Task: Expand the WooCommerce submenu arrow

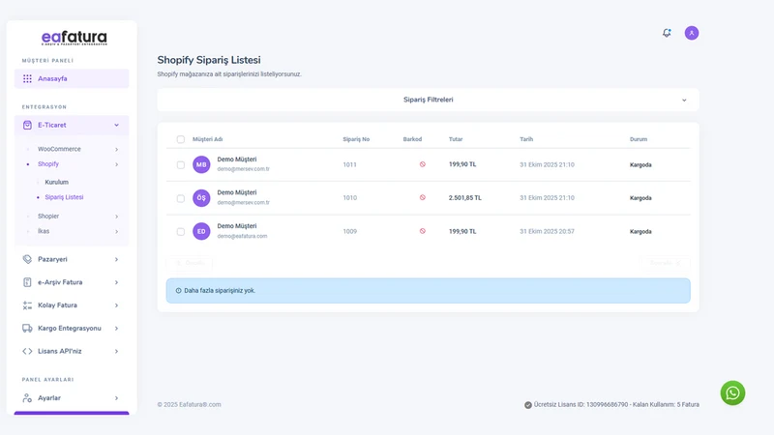Action: coord(116,150)
